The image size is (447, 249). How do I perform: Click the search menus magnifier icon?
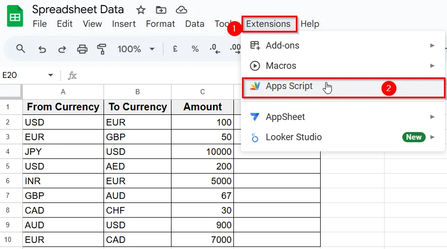click(x=20, y=49)
